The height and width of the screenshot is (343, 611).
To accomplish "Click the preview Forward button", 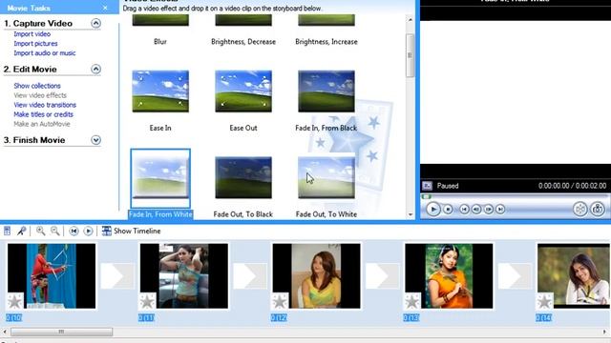I will [x=500, y=210].
